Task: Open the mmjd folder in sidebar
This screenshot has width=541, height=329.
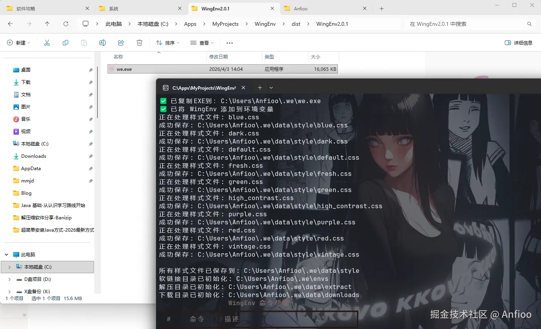Action: click(27, 181)
